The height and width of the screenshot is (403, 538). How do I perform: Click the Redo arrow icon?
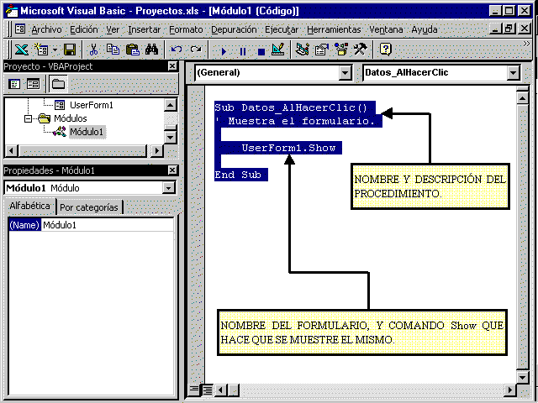click(x=196, y=50)
